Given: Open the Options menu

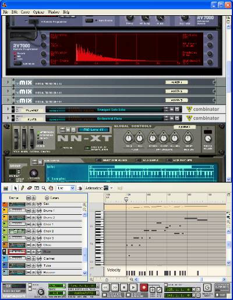Looking at the screenshot, I should click(38, 12).
